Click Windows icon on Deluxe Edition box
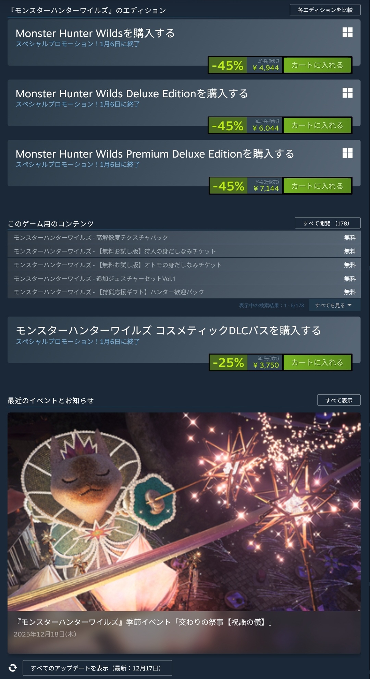The height and width of the screenshot is (679, 370). click(347, 93)
